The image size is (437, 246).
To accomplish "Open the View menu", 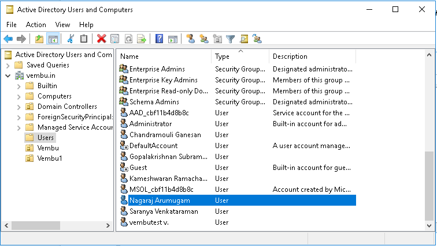I will (x=62, y=25).
